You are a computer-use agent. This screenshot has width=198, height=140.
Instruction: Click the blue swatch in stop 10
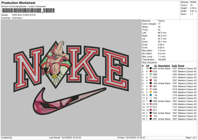click(x=151, y=95)
